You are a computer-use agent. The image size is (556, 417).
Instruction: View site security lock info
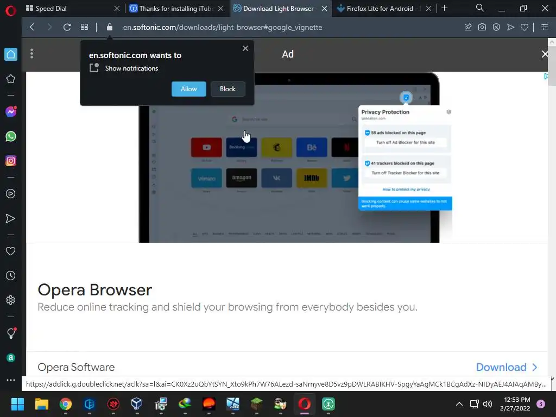[110, 27]
